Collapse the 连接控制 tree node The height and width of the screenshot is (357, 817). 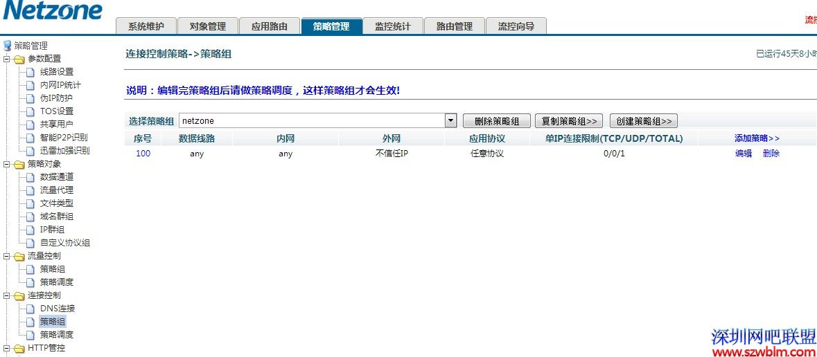(x=6, y=296)
